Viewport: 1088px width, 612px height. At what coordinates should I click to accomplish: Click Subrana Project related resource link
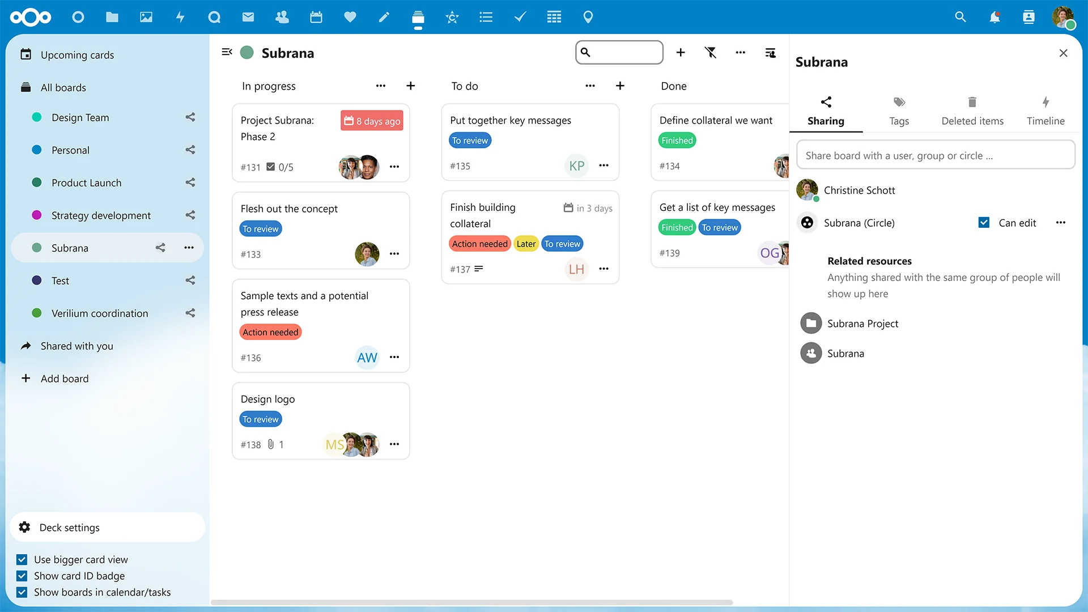[x=863, y=323]
